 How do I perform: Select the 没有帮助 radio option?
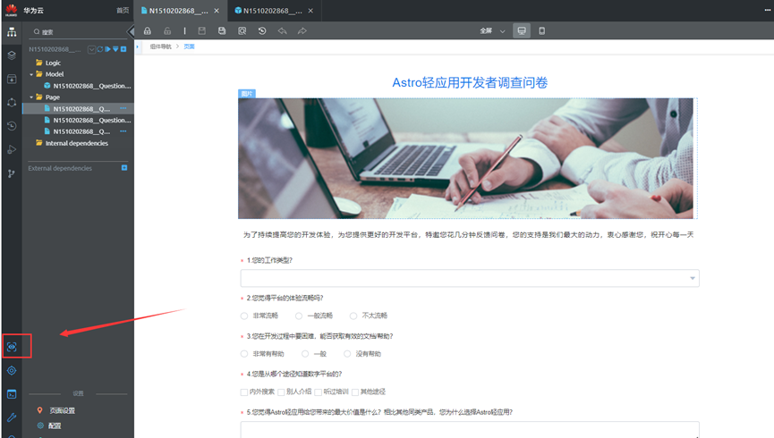point(347,354)
